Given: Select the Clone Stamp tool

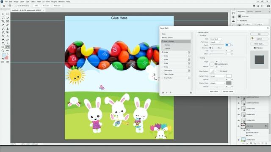Looking at the screenshot, I should [8, 29].
